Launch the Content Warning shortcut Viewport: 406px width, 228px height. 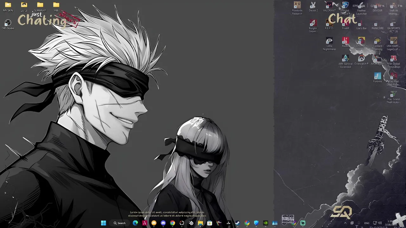coord(377,44)
